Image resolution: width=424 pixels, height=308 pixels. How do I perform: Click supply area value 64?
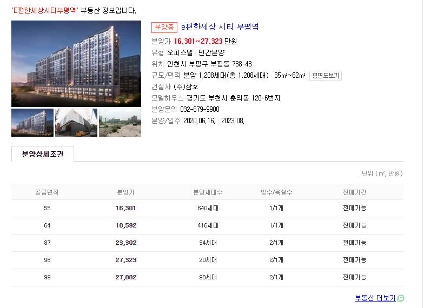(x=47, y=225)
